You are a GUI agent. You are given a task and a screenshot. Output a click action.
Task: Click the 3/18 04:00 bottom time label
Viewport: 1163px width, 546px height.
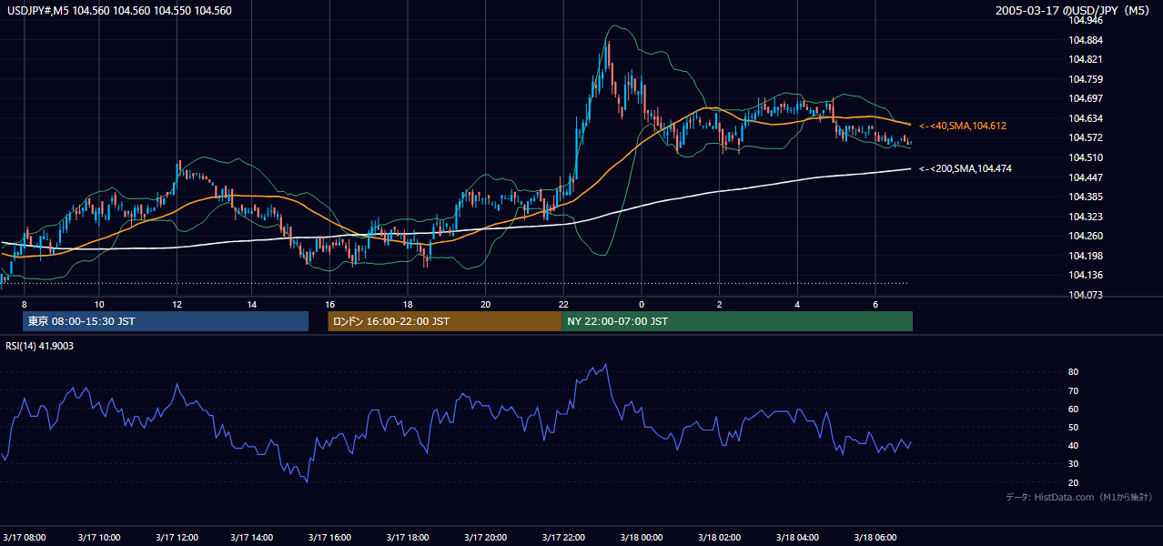click(797, 537)
